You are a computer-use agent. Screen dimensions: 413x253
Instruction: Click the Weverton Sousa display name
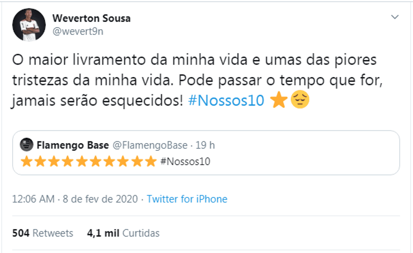click(91, 18)
